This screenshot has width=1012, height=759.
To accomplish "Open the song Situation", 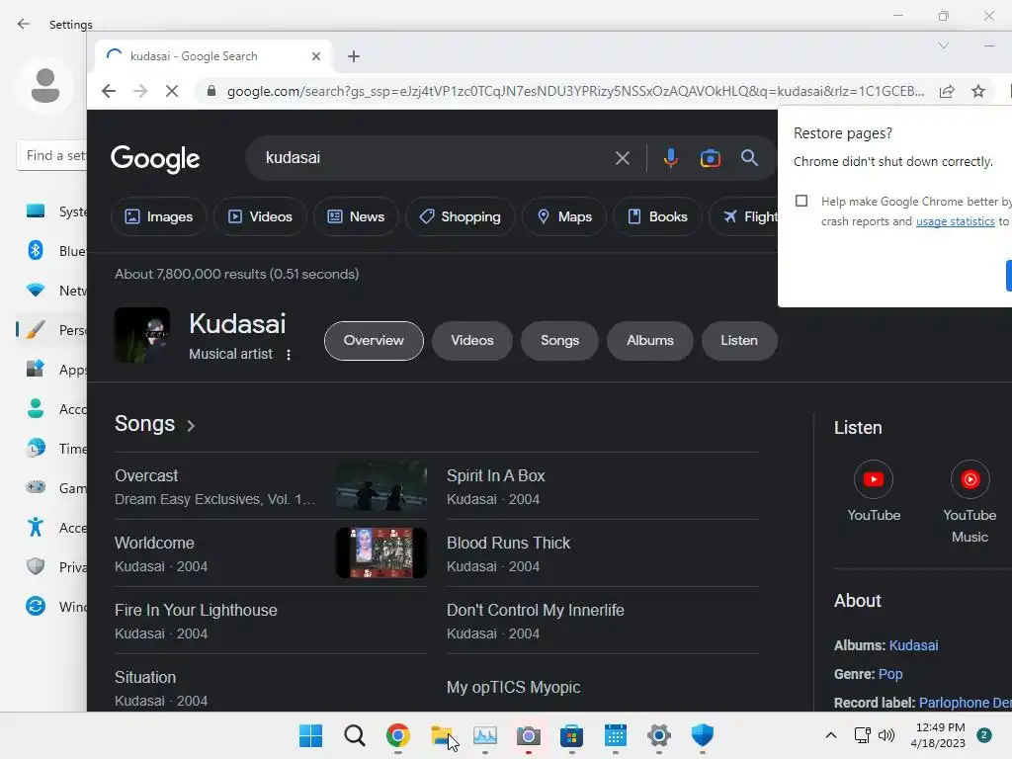I will tap(145, 677).
